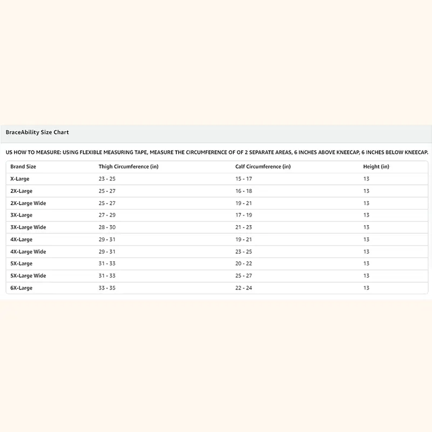Select the 6X-Large row label
432x432 pixels.
point(22,288)
